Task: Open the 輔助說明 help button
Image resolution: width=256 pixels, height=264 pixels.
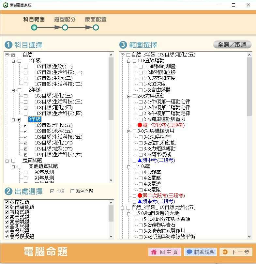Action: [200, 252]
